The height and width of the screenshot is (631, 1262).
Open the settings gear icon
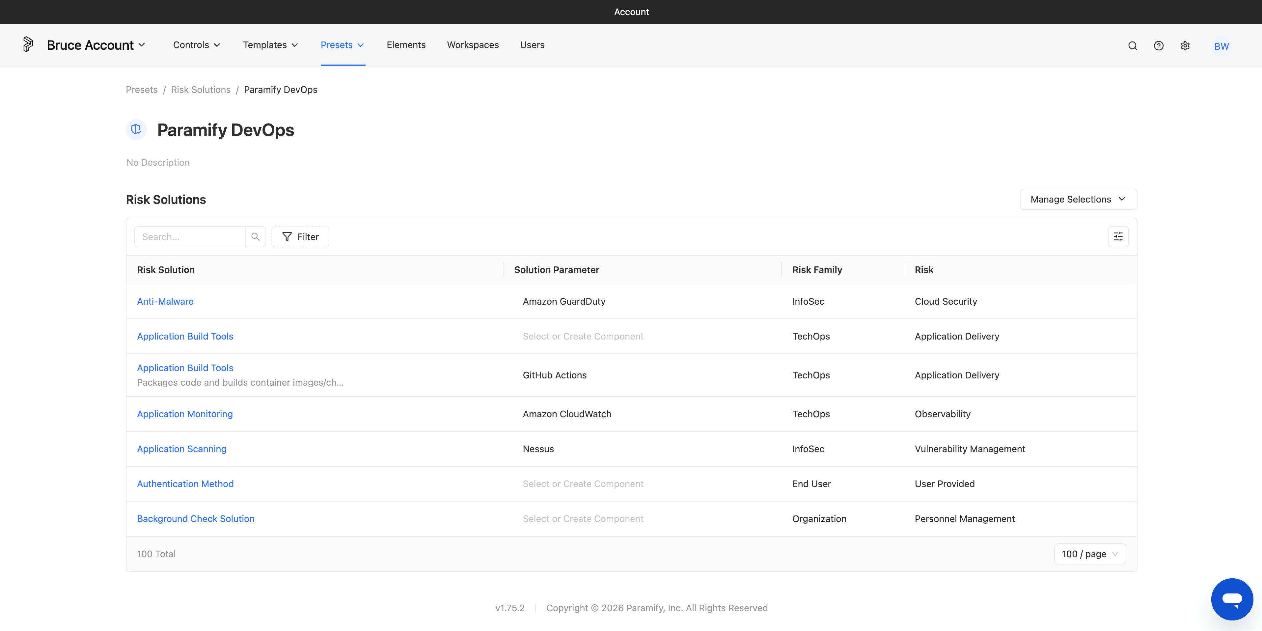pyautogui.click(x=1185, y=45)
